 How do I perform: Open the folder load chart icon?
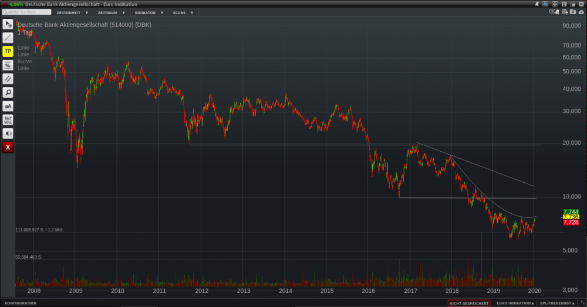573,12
